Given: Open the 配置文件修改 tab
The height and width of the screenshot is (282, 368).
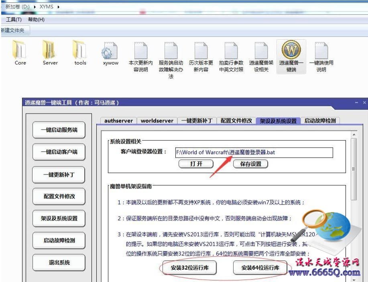Looking at the screenshot, I should pyautogui.click(x=236, y=121).
